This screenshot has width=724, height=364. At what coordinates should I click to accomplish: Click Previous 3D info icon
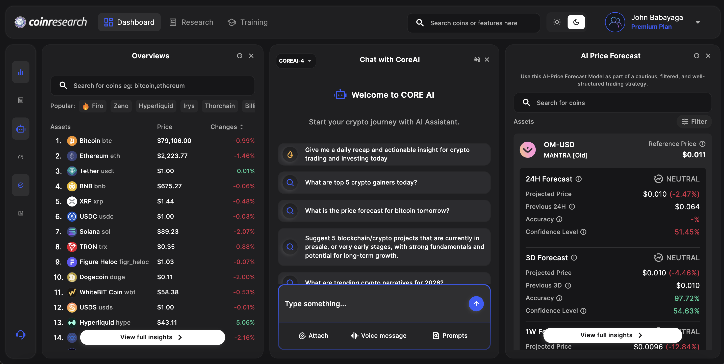[568, 285]
